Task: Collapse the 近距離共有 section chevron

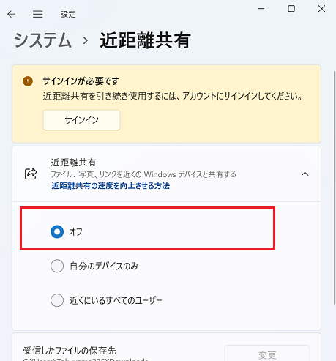Action: [x=305, y=174]
